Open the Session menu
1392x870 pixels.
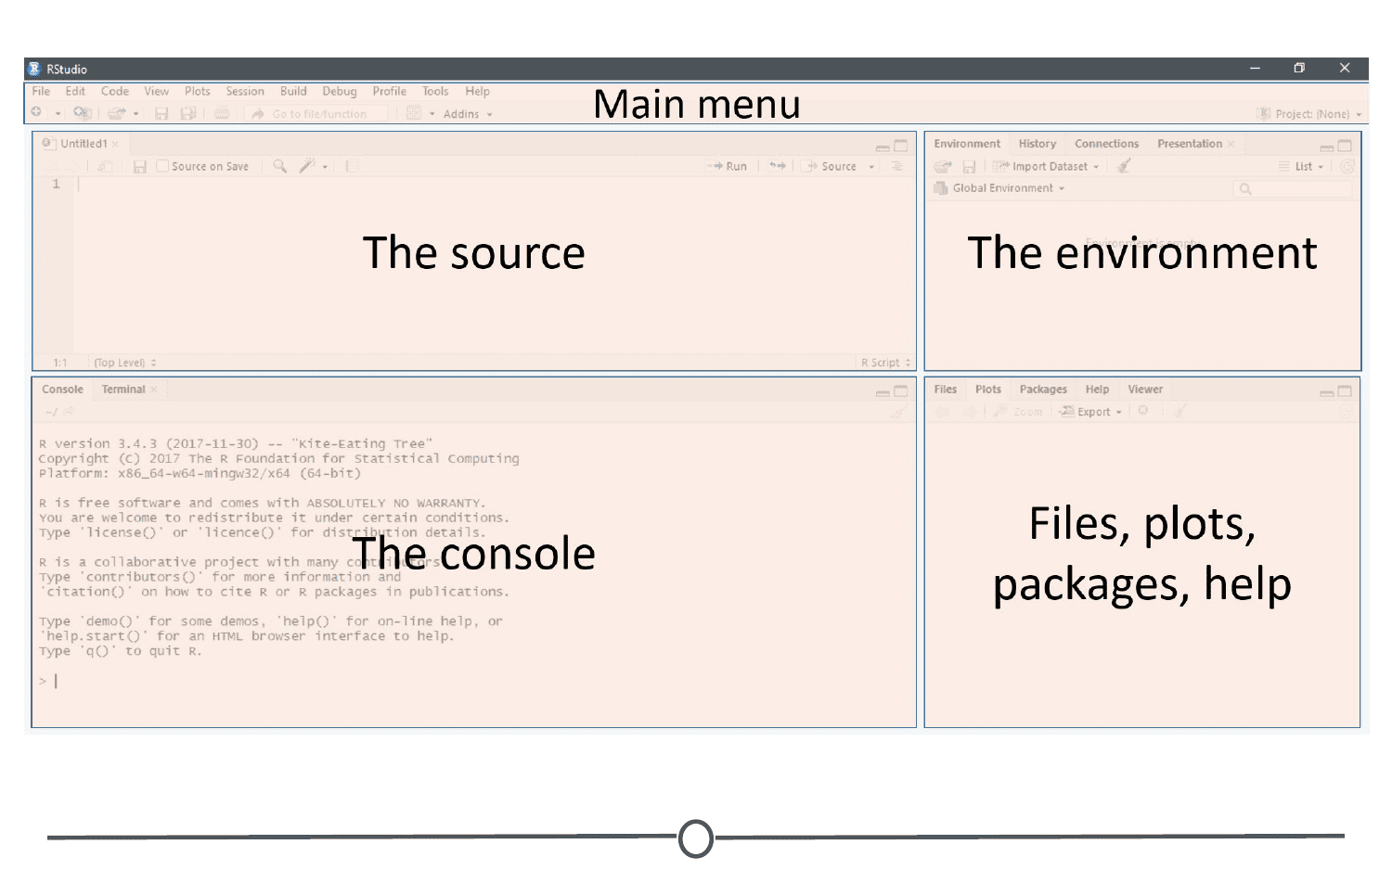(245, 91)
